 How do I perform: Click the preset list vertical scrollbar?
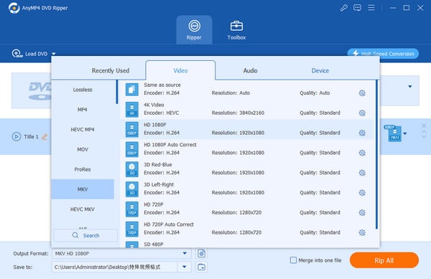[x=376, y=154]
